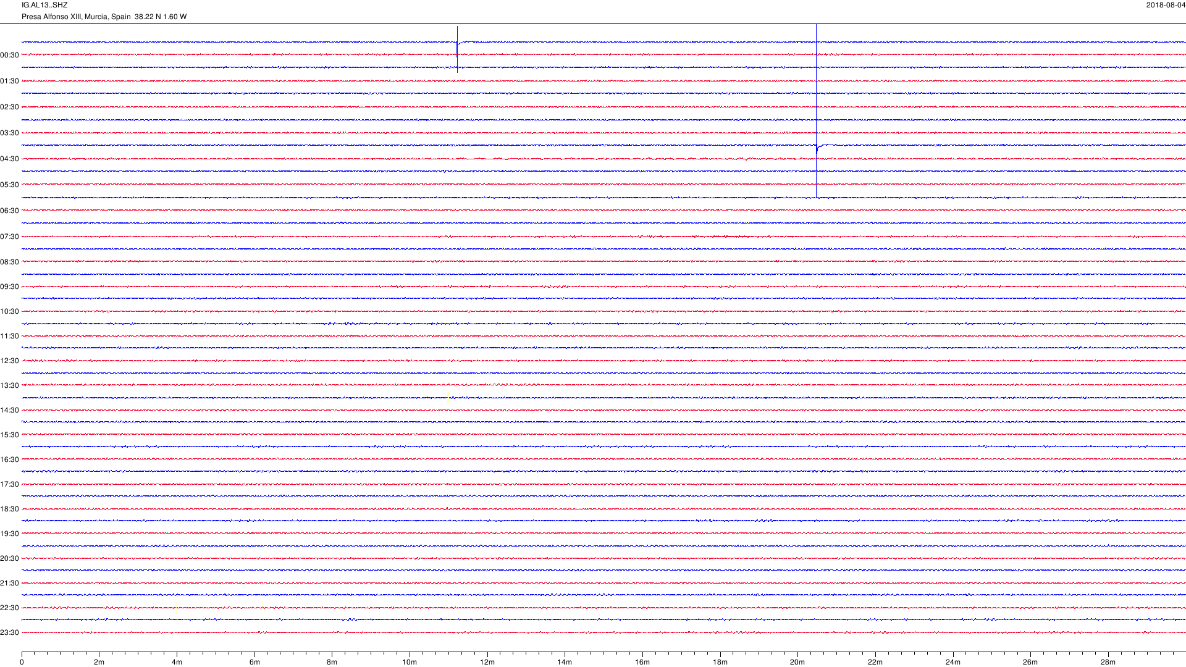Screen dimensions: 1186x667
Task: Click the station code IG.AL13..SHZ
Action: coord(44,5)
